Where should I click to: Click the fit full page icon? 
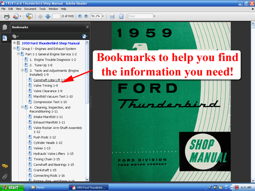121,16
